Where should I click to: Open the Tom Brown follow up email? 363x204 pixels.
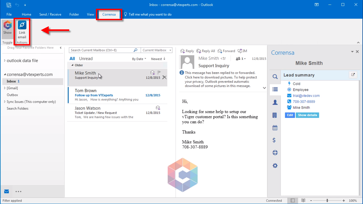click(117, 95)
